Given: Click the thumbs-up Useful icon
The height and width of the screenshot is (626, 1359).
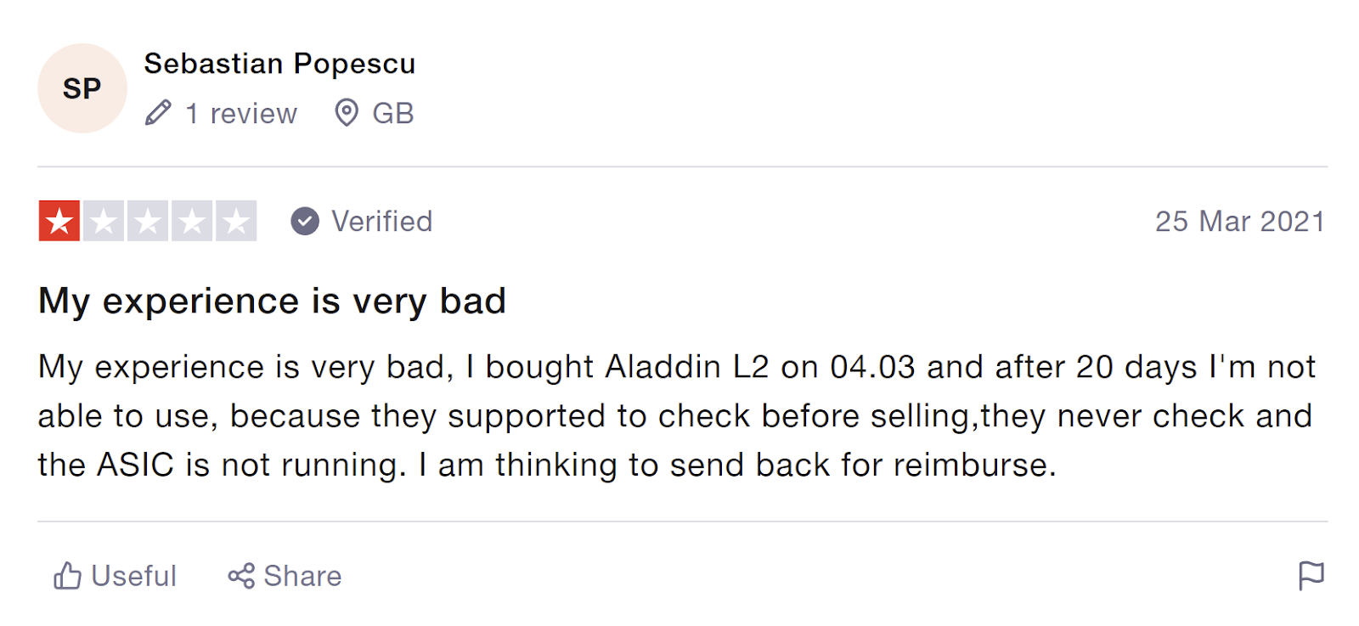Looking at the screenshot, I should (67, 576).
